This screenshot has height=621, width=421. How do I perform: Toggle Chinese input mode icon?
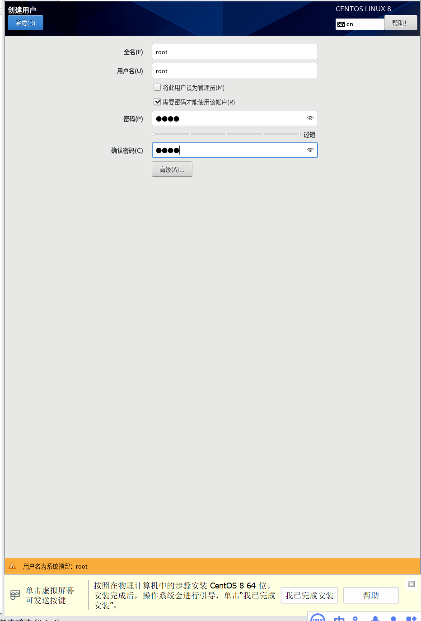pos(339,618)
